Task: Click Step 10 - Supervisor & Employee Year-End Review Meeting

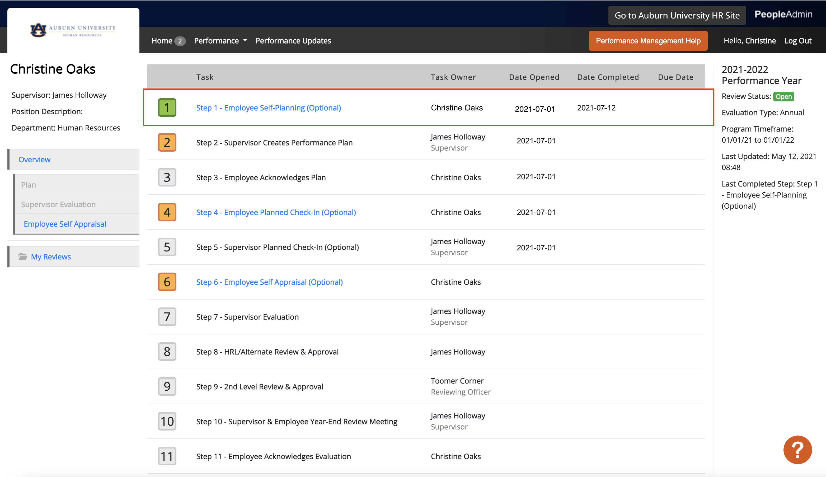Action: click(x=297, y=422)
